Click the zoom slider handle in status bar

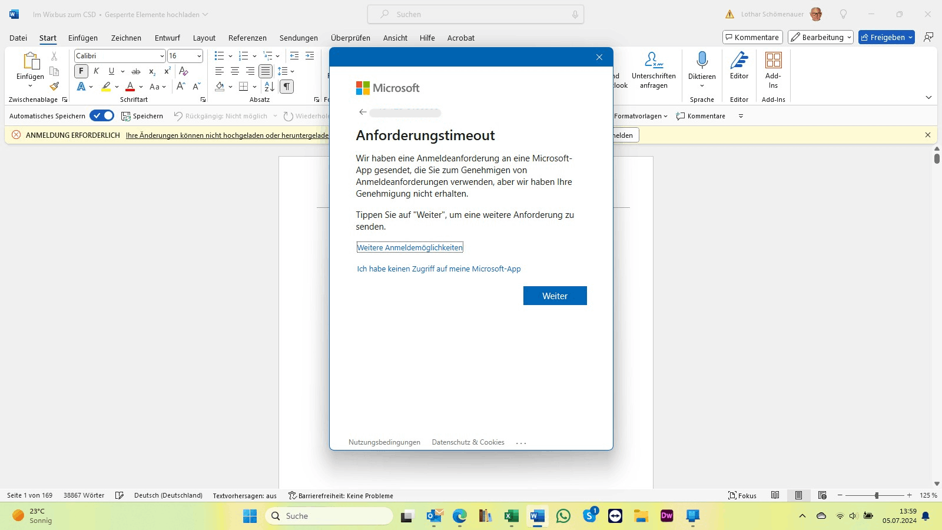coord(877,495)
